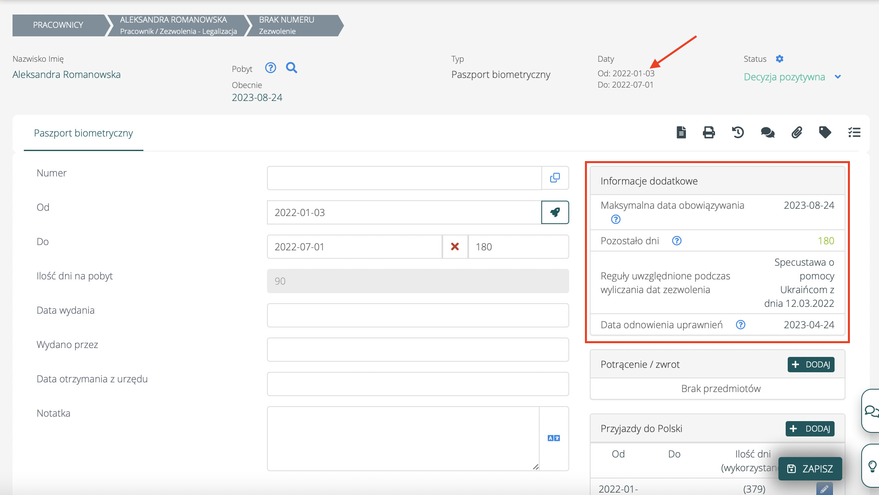Click the Status settings gear icon
This screenshot has height=495, width=879.
pos(780,59)
